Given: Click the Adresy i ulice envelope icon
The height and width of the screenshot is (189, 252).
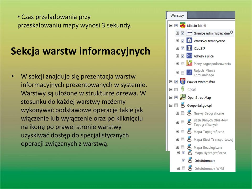Looking at the screenshot, I should pos(189,56).
